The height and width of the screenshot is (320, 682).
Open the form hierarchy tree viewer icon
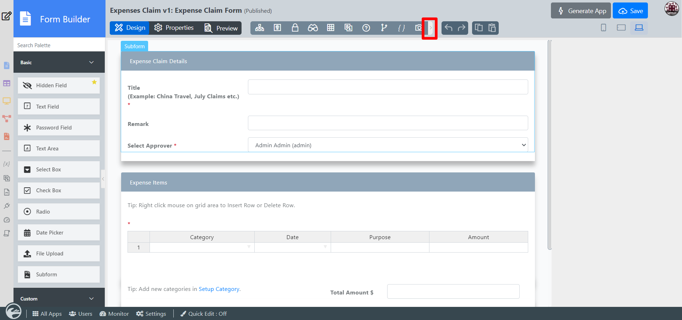260,28
